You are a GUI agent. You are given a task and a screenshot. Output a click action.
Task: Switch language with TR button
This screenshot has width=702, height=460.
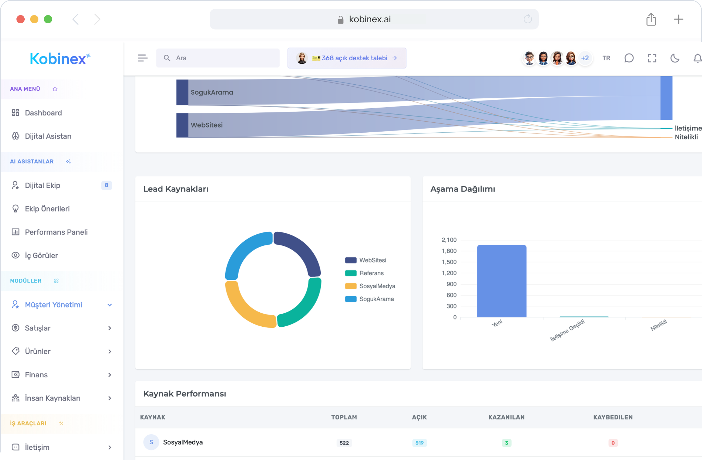[x=606, y=58]
